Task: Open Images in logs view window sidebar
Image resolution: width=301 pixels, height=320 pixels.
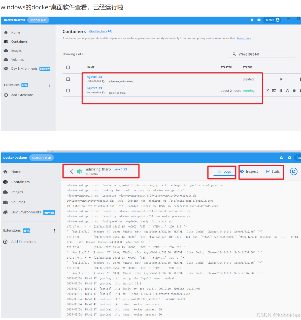Action: pos(17,192)
